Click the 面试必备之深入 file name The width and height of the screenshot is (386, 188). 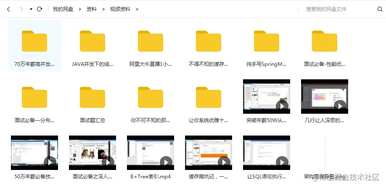pos(93,177)
